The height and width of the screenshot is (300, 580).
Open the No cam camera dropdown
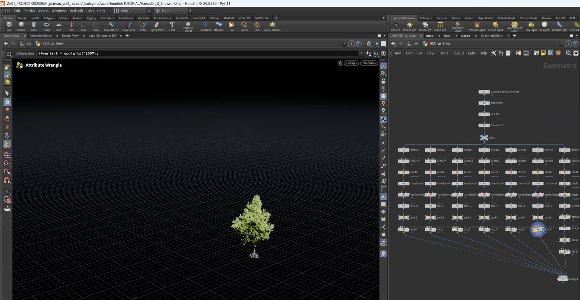[x=369, y=63]
